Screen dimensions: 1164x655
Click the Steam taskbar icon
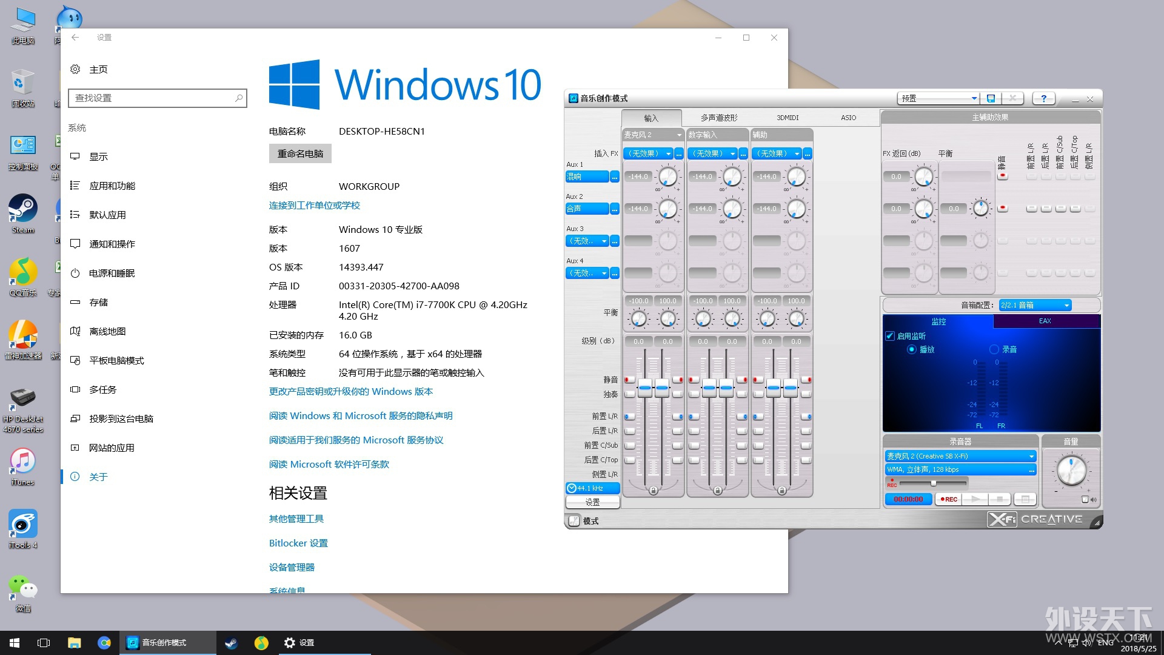231,643
